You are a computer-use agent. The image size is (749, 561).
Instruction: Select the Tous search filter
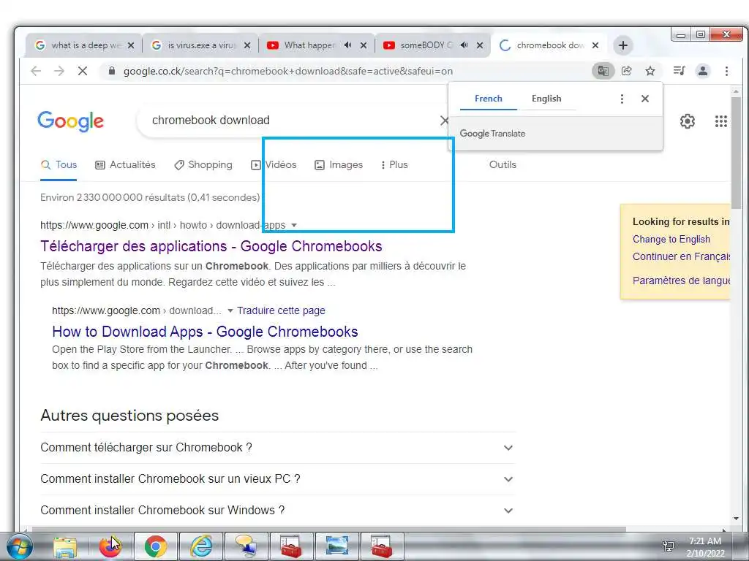pyautogui.click(x=59, y=164)
